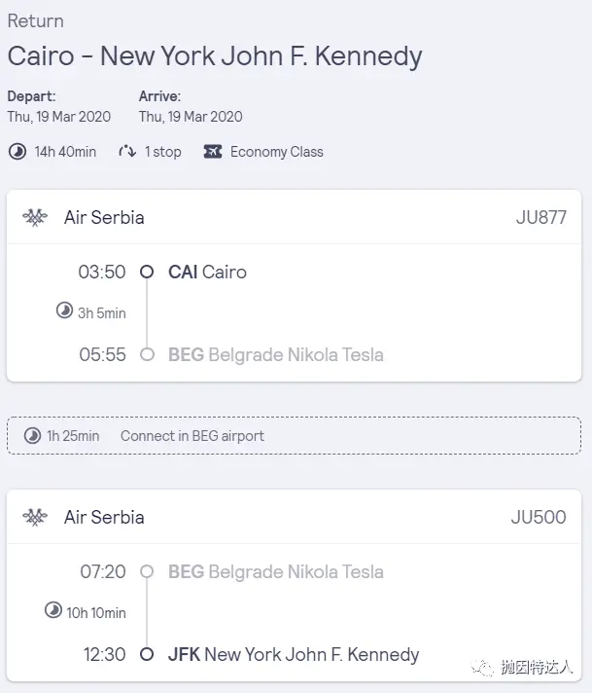Click the WeChat logo in the watermark

click(x=482, y=668)
